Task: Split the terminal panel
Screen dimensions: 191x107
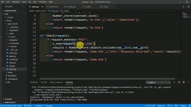Action: 179,82
